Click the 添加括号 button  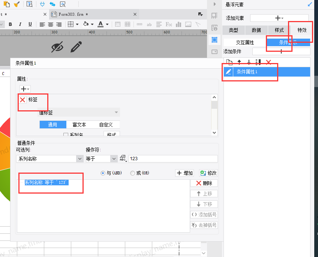[204, 215]
